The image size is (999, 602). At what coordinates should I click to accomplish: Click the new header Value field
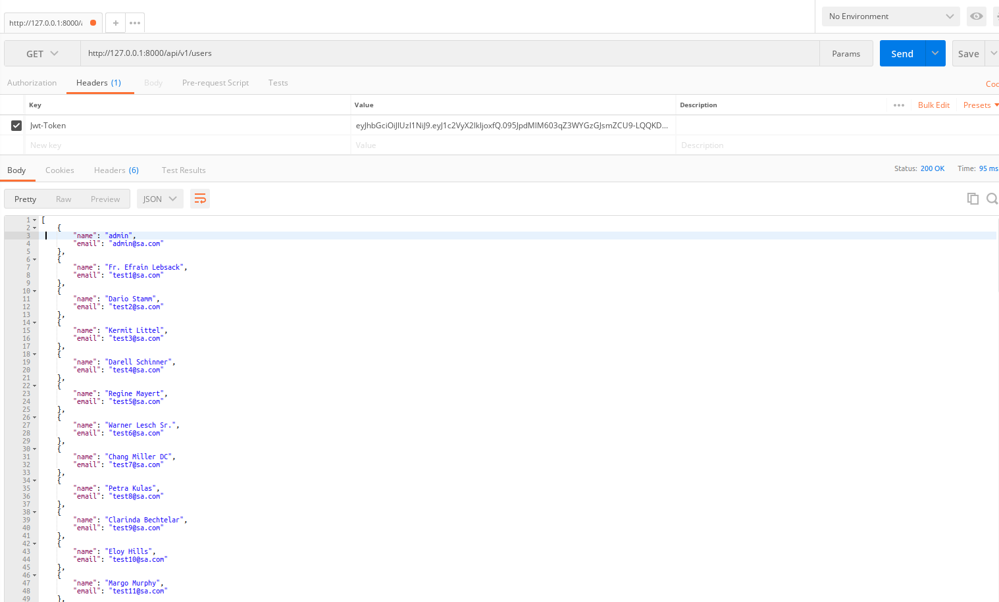[513, 145]
